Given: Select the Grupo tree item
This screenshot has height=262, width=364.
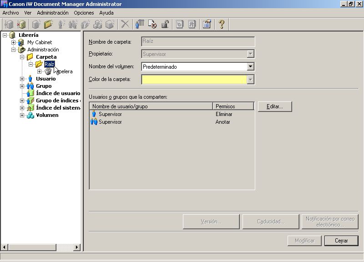Looking at the screenshot, I should point(44,86).
